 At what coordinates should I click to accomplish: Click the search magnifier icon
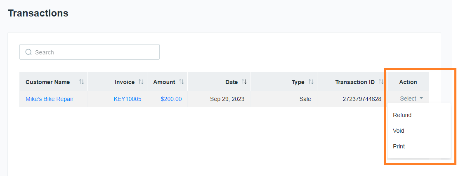[28, 52]
